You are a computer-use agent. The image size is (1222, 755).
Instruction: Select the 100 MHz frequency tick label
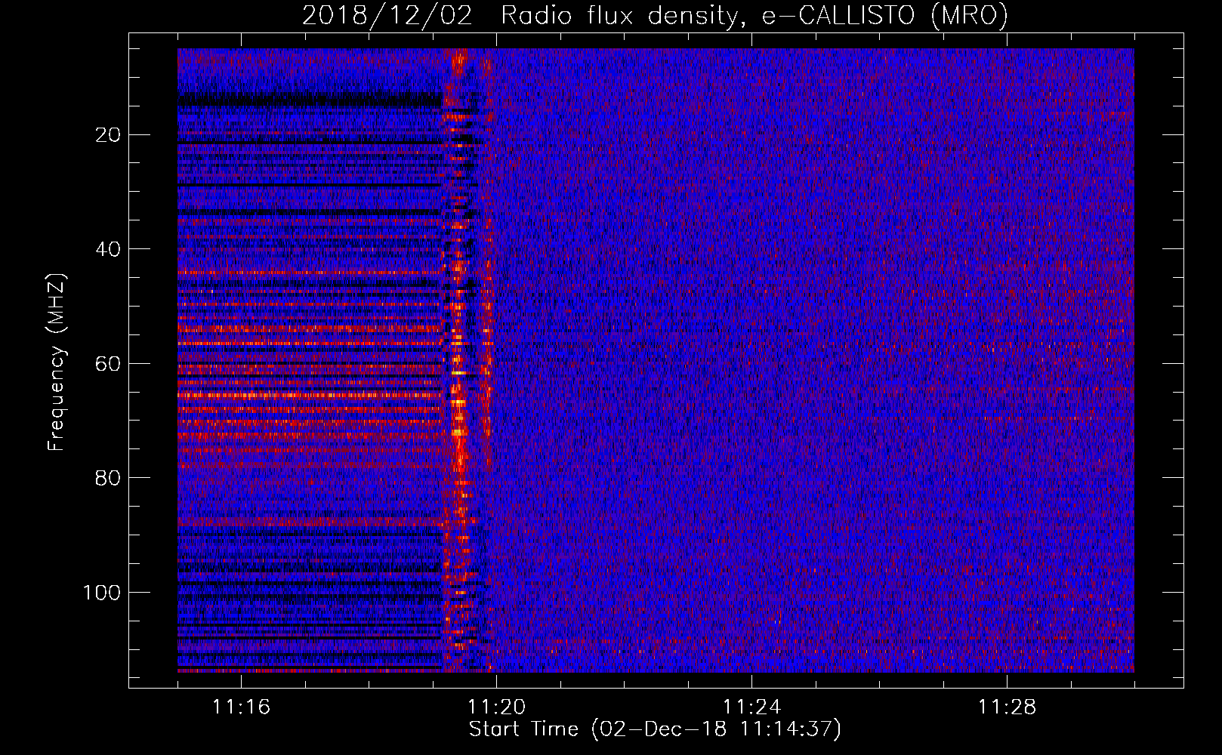102,593
